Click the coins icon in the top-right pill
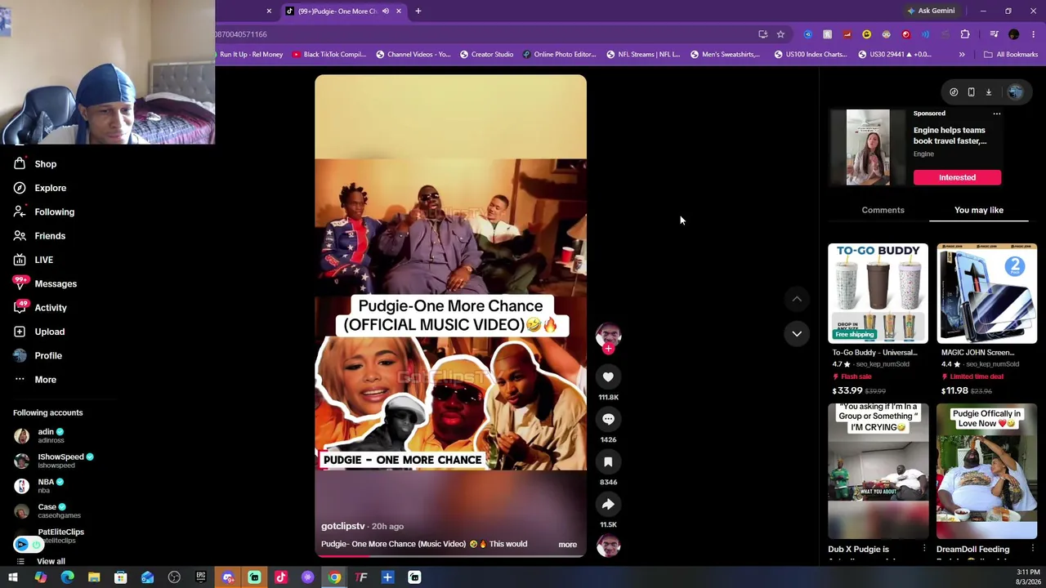Viewport: 1046px width, 588px height. click(x=954, y=92)
